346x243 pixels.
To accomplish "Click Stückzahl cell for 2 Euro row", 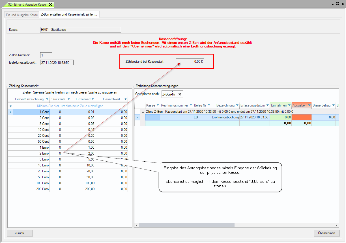I will pyautogui.click(x=60, y=153).
